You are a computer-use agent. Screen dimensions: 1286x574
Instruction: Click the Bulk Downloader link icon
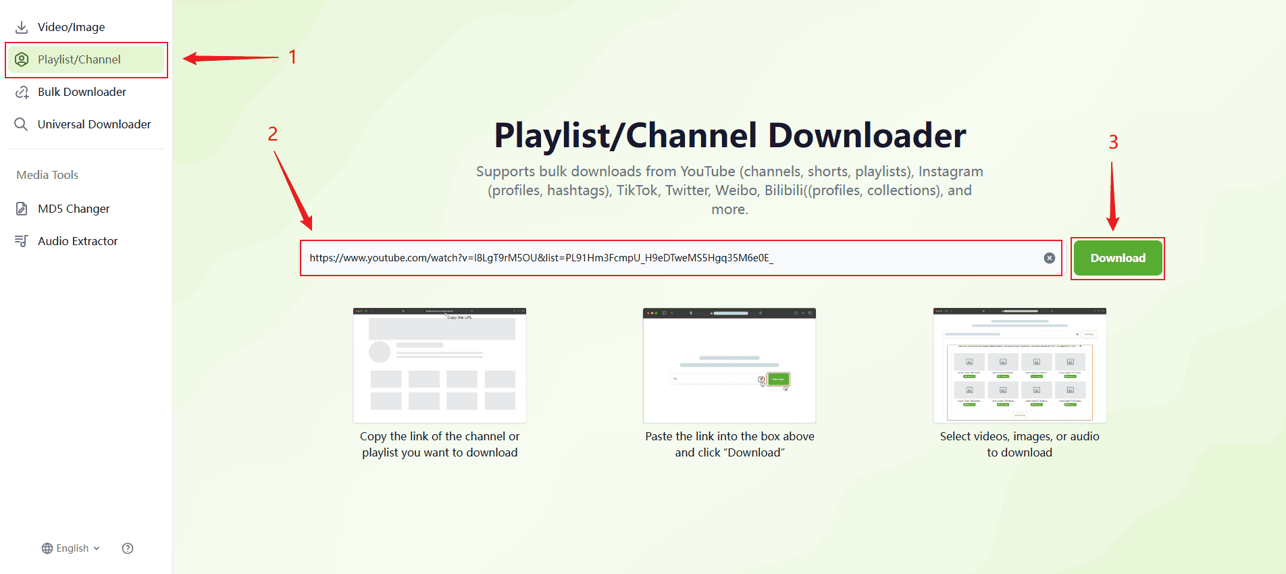coord(22,92)
